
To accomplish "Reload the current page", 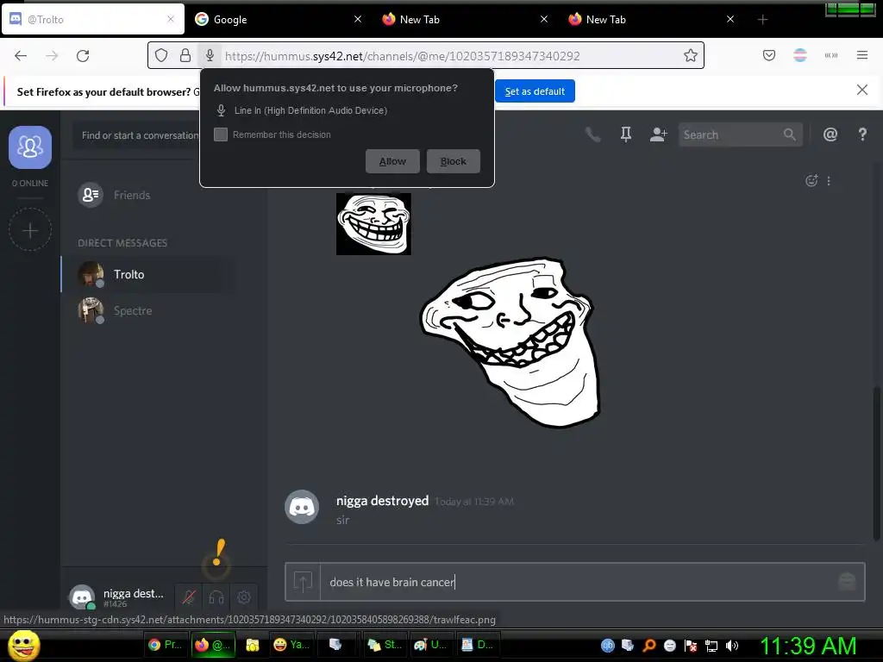I will (x=83, y=55).
